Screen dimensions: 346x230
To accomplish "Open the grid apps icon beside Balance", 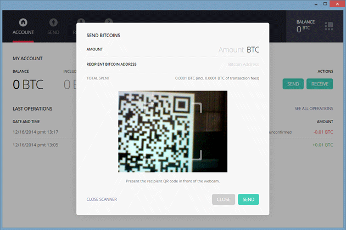I will coord(329,26).
